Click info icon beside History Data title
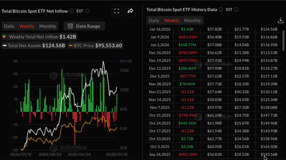The image size is (286, 160). click(221, 9)
